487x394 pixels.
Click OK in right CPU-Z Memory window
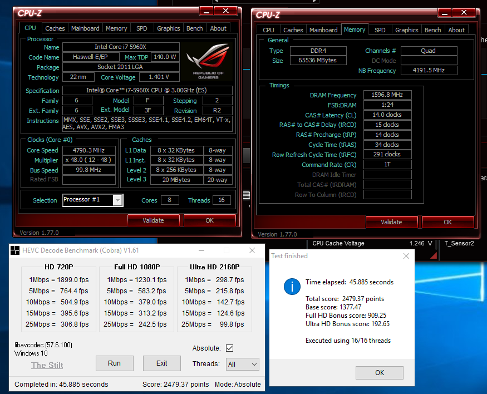click(447, 222)
